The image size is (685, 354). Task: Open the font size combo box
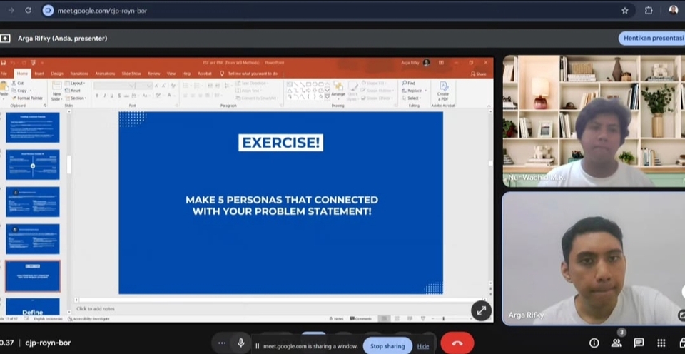tap(143, 85)
